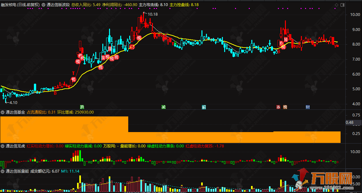362x193 pixels.
Task: Open the split-panel layout icon at top right
Action: pyautogui.click(x=343, y=5)
